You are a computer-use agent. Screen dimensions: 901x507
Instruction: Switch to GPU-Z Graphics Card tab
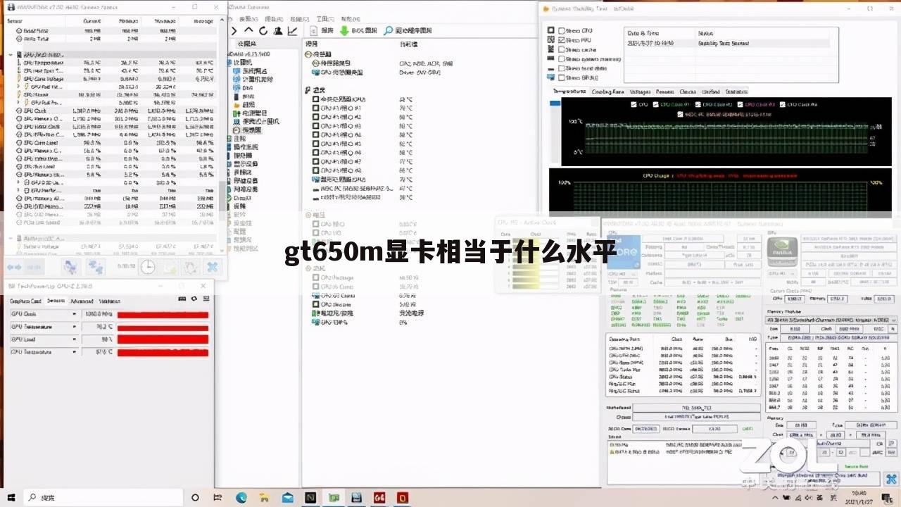point(26,301)
